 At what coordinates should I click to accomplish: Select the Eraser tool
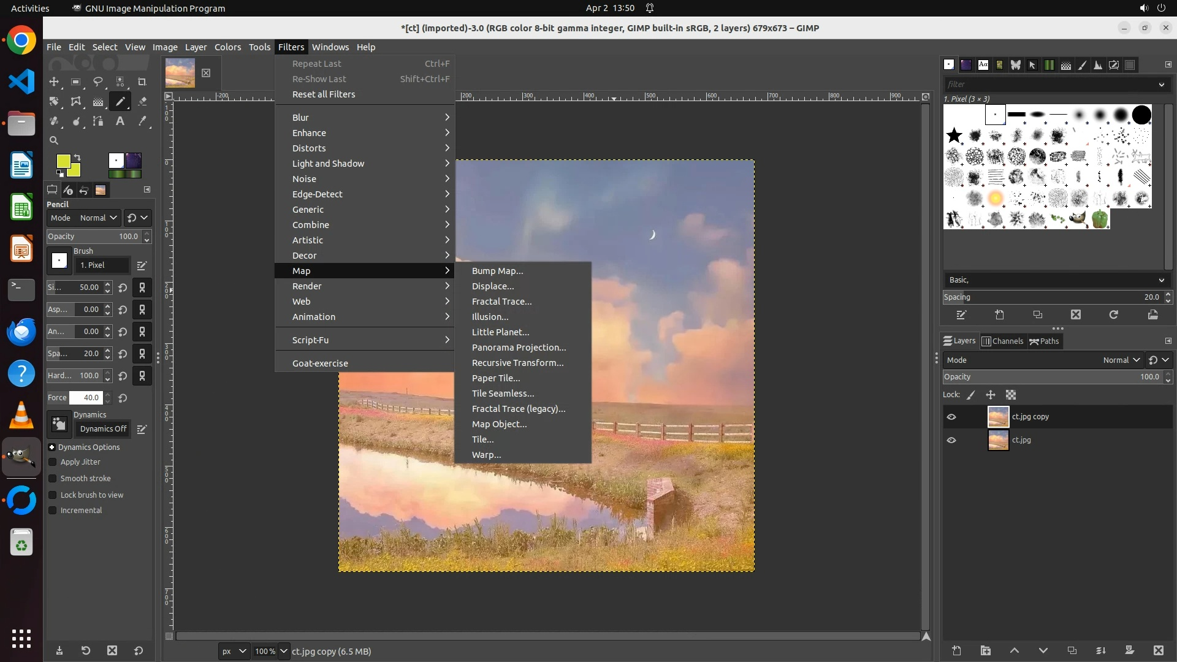point(142,101)
